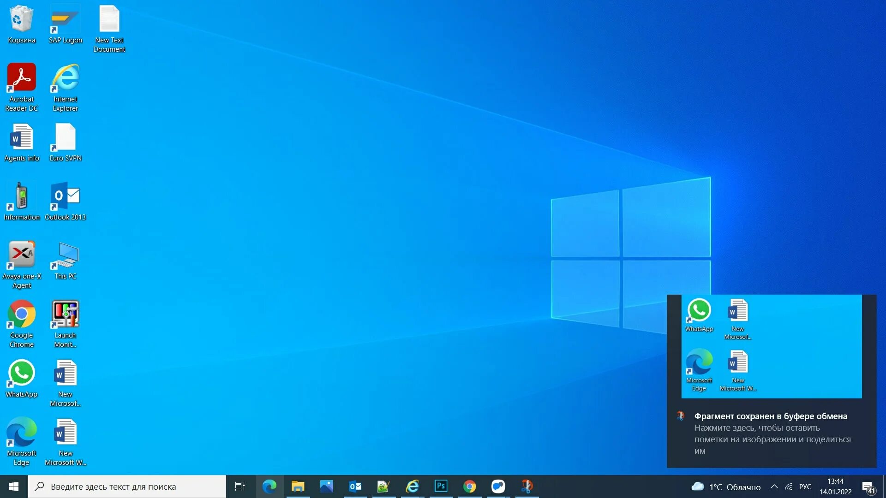
Task: Open File Explorer from the taskbar
Action: tap(298, 486)
